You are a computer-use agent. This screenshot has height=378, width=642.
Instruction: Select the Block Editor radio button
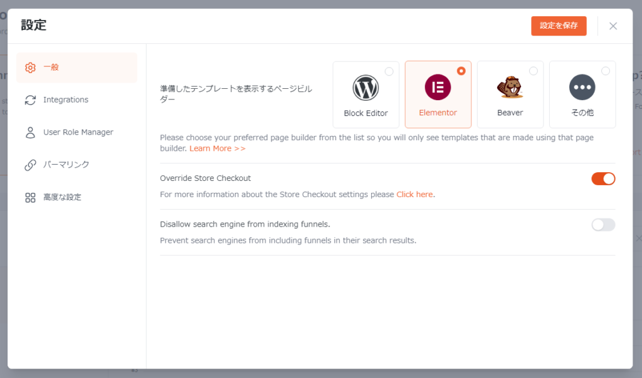tap(389, 71)
